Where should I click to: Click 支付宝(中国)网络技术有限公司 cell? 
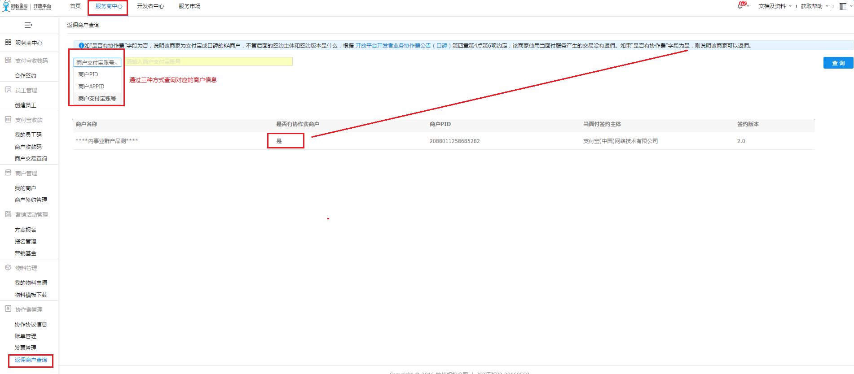(621, 141)
